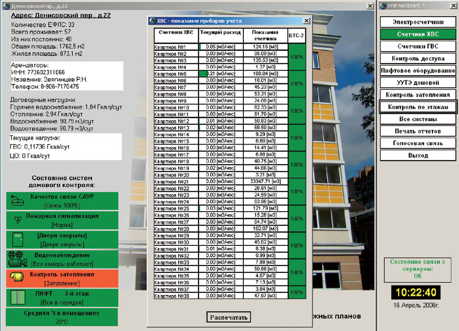Open Счетчики ГВС readings
The image size is (459, 331).
418,46
